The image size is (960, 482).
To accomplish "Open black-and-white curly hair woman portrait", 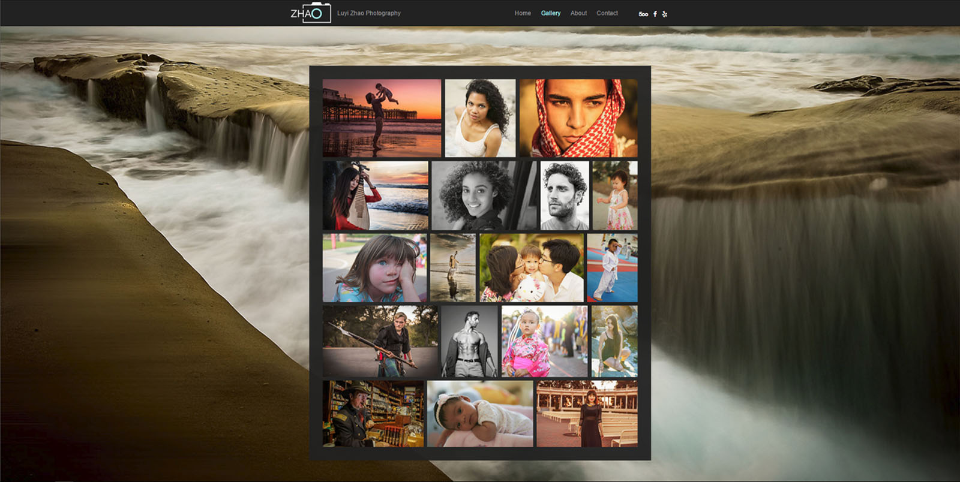I will coord(484,195).
